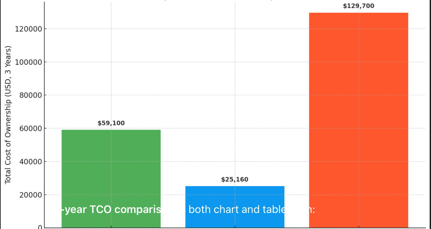431x229 pixels.
Task: Click the $129,700 data label
Action: 358,6
